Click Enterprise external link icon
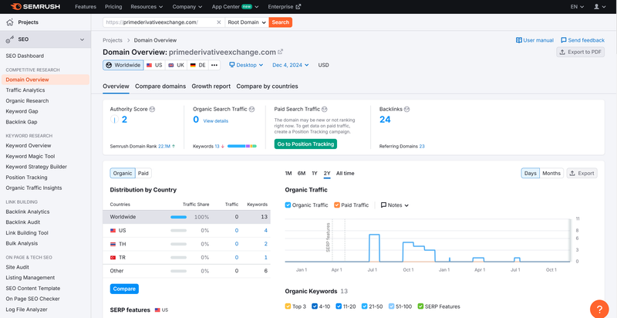The height and width of the screenshot is (318, 617). click(298, 7)
